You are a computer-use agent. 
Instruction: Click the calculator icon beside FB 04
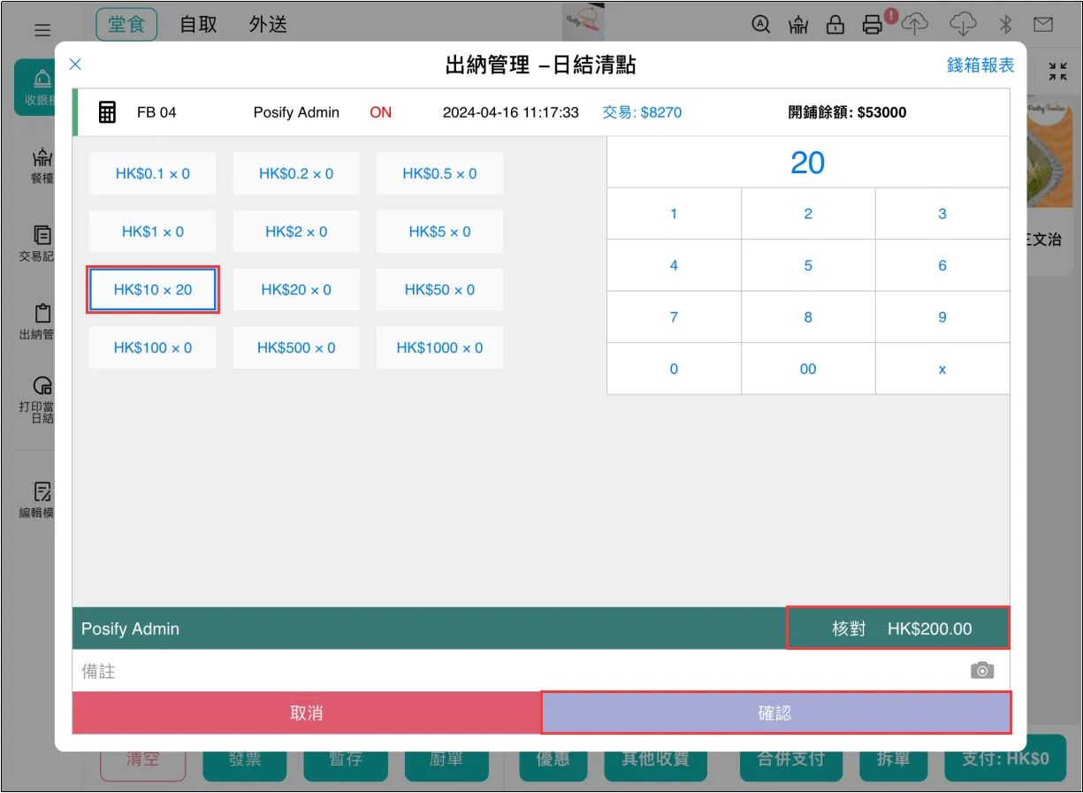107,112
